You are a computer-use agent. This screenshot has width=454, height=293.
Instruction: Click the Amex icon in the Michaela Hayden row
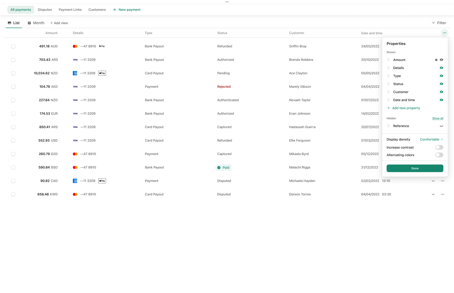[x=75, y=181]
